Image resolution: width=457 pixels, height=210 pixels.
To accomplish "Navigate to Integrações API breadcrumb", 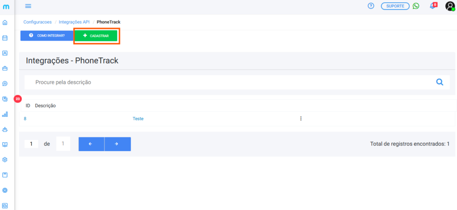I will click(x=74, y=22).
